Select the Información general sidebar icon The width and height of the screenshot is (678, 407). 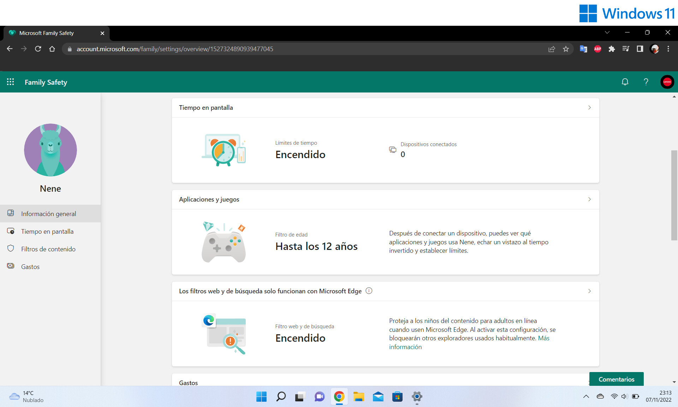point(11,213)
